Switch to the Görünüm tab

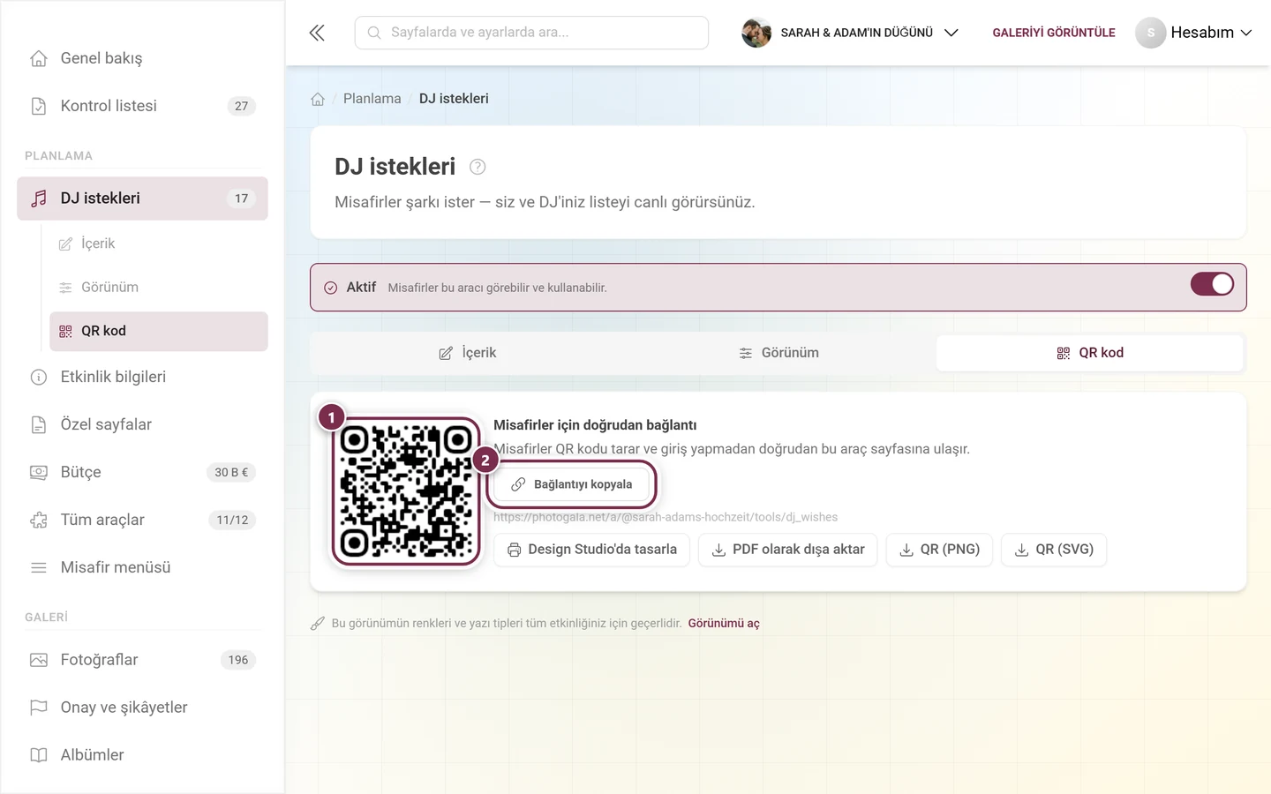click(x=778, y=353)
